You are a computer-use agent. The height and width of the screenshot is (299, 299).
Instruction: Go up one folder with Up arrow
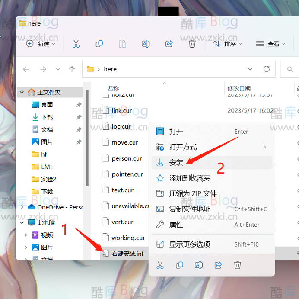(x=72, y=69)
